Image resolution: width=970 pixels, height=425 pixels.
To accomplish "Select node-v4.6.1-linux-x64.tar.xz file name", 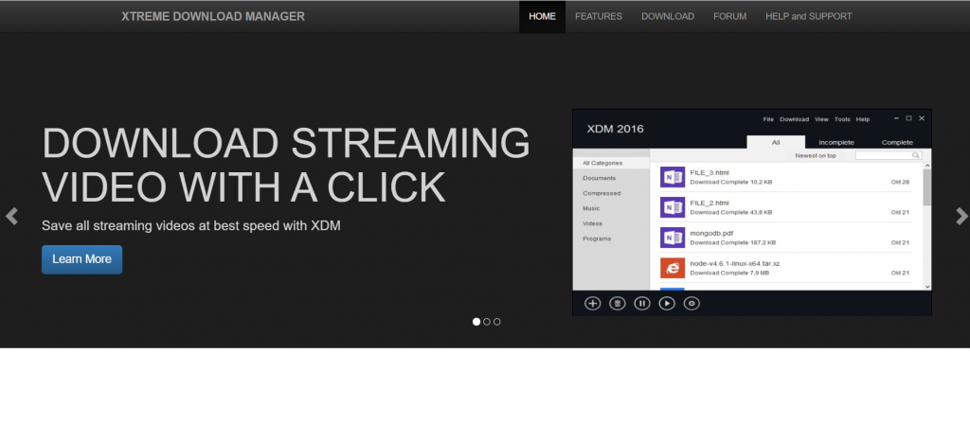I will click(735, 263).
